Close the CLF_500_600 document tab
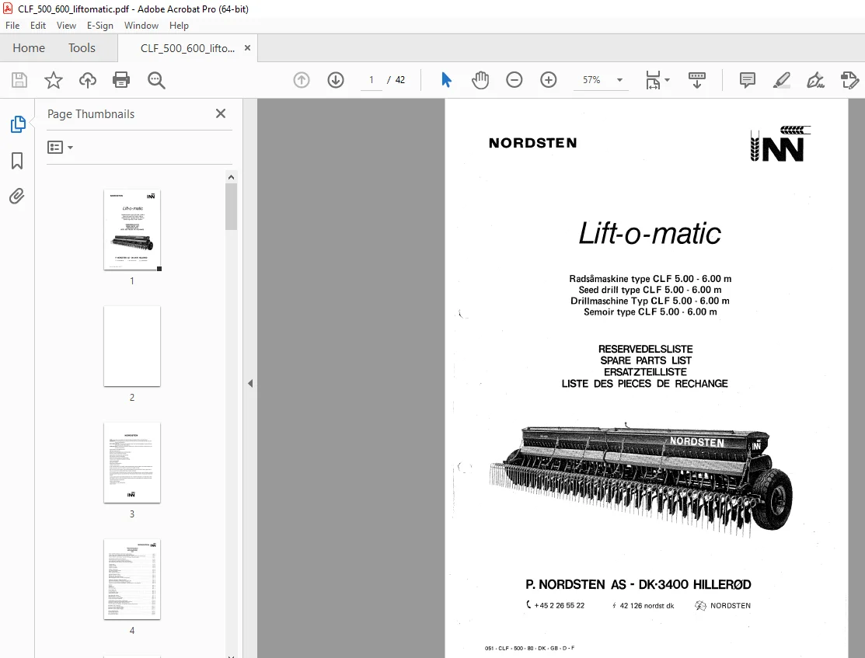The image size is (865, 658). tap(248, 48)
